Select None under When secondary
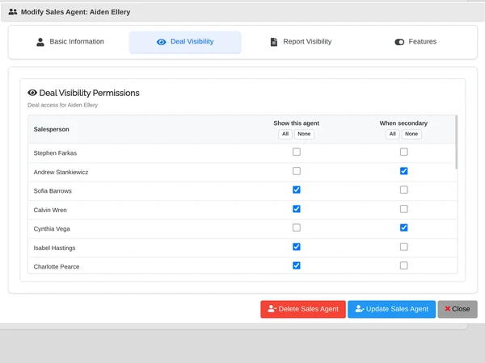Viewport: 485px width, 363px height. coord(411,134)
